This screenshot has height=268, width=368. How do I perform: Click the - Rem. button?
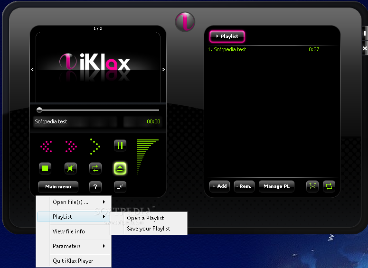(244, 186)
